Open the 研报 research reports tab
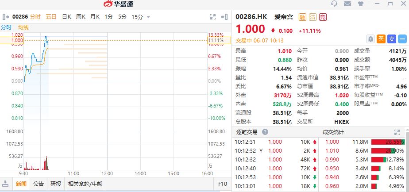The width and height of the screenshot is (409, 192). click(x=56, y=184)
